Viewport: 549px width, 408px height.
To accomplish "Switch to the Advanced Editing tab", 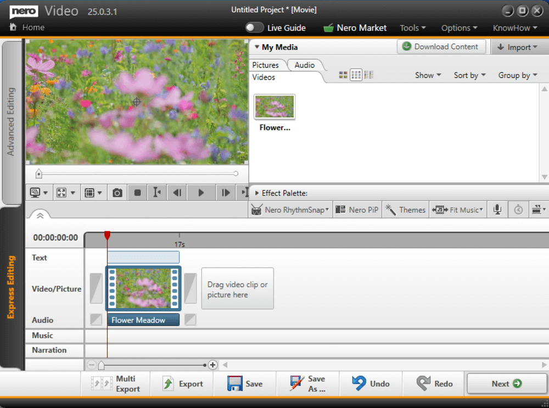I will click(11, 121).
